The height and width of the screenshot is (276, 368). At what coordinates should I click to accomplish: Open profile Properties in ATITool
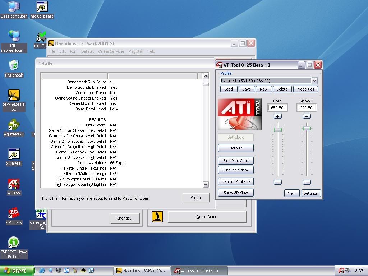[305, 89]
